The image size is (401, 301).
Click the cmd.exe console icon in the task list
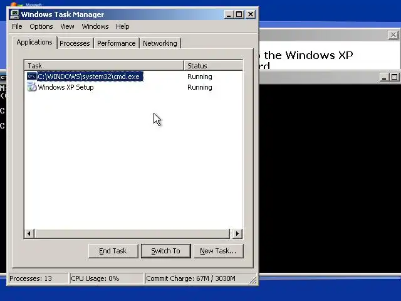[x=32, y=77]
